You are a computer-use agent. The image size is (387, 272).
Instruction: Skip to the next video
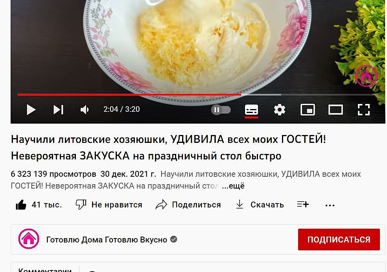(x=59, y=109)
